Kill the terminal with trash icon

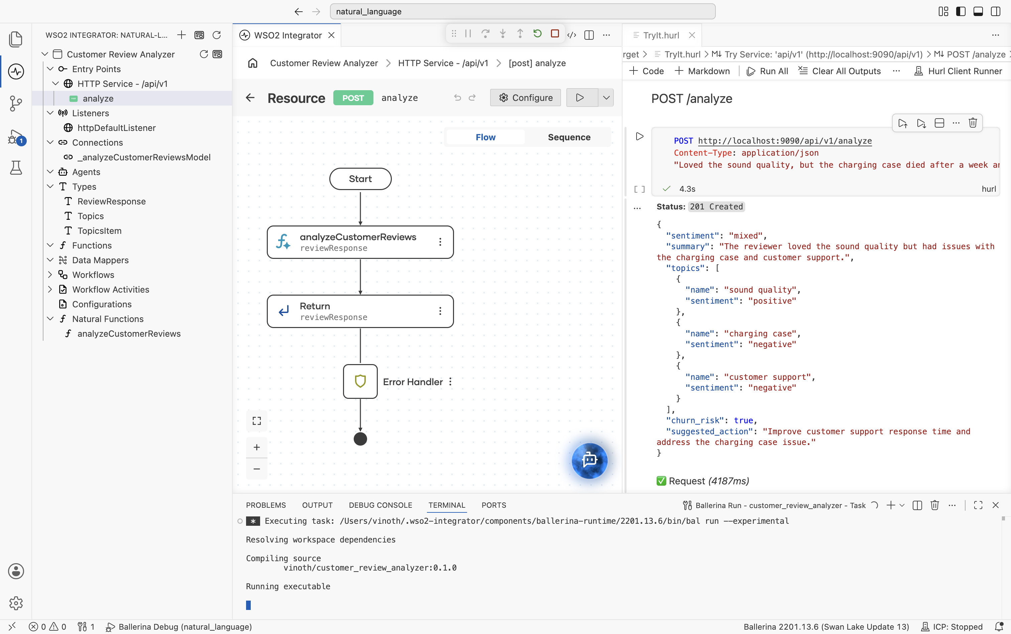pos(934,505)
